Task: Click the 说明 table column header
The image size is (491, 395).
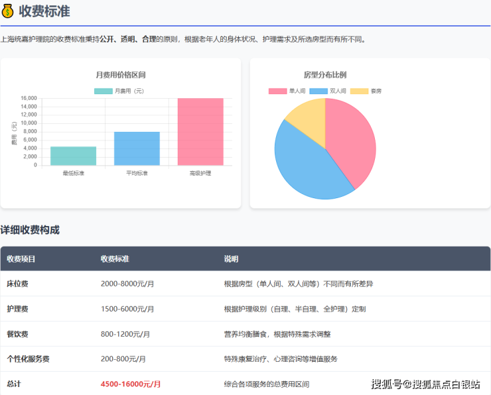Action: pos(231,258)
